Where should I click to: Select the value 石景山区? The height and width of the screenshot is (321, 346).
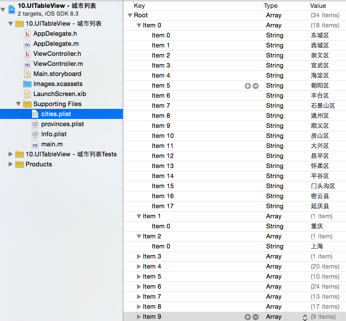pyautogui.click(x=323, y=106)
